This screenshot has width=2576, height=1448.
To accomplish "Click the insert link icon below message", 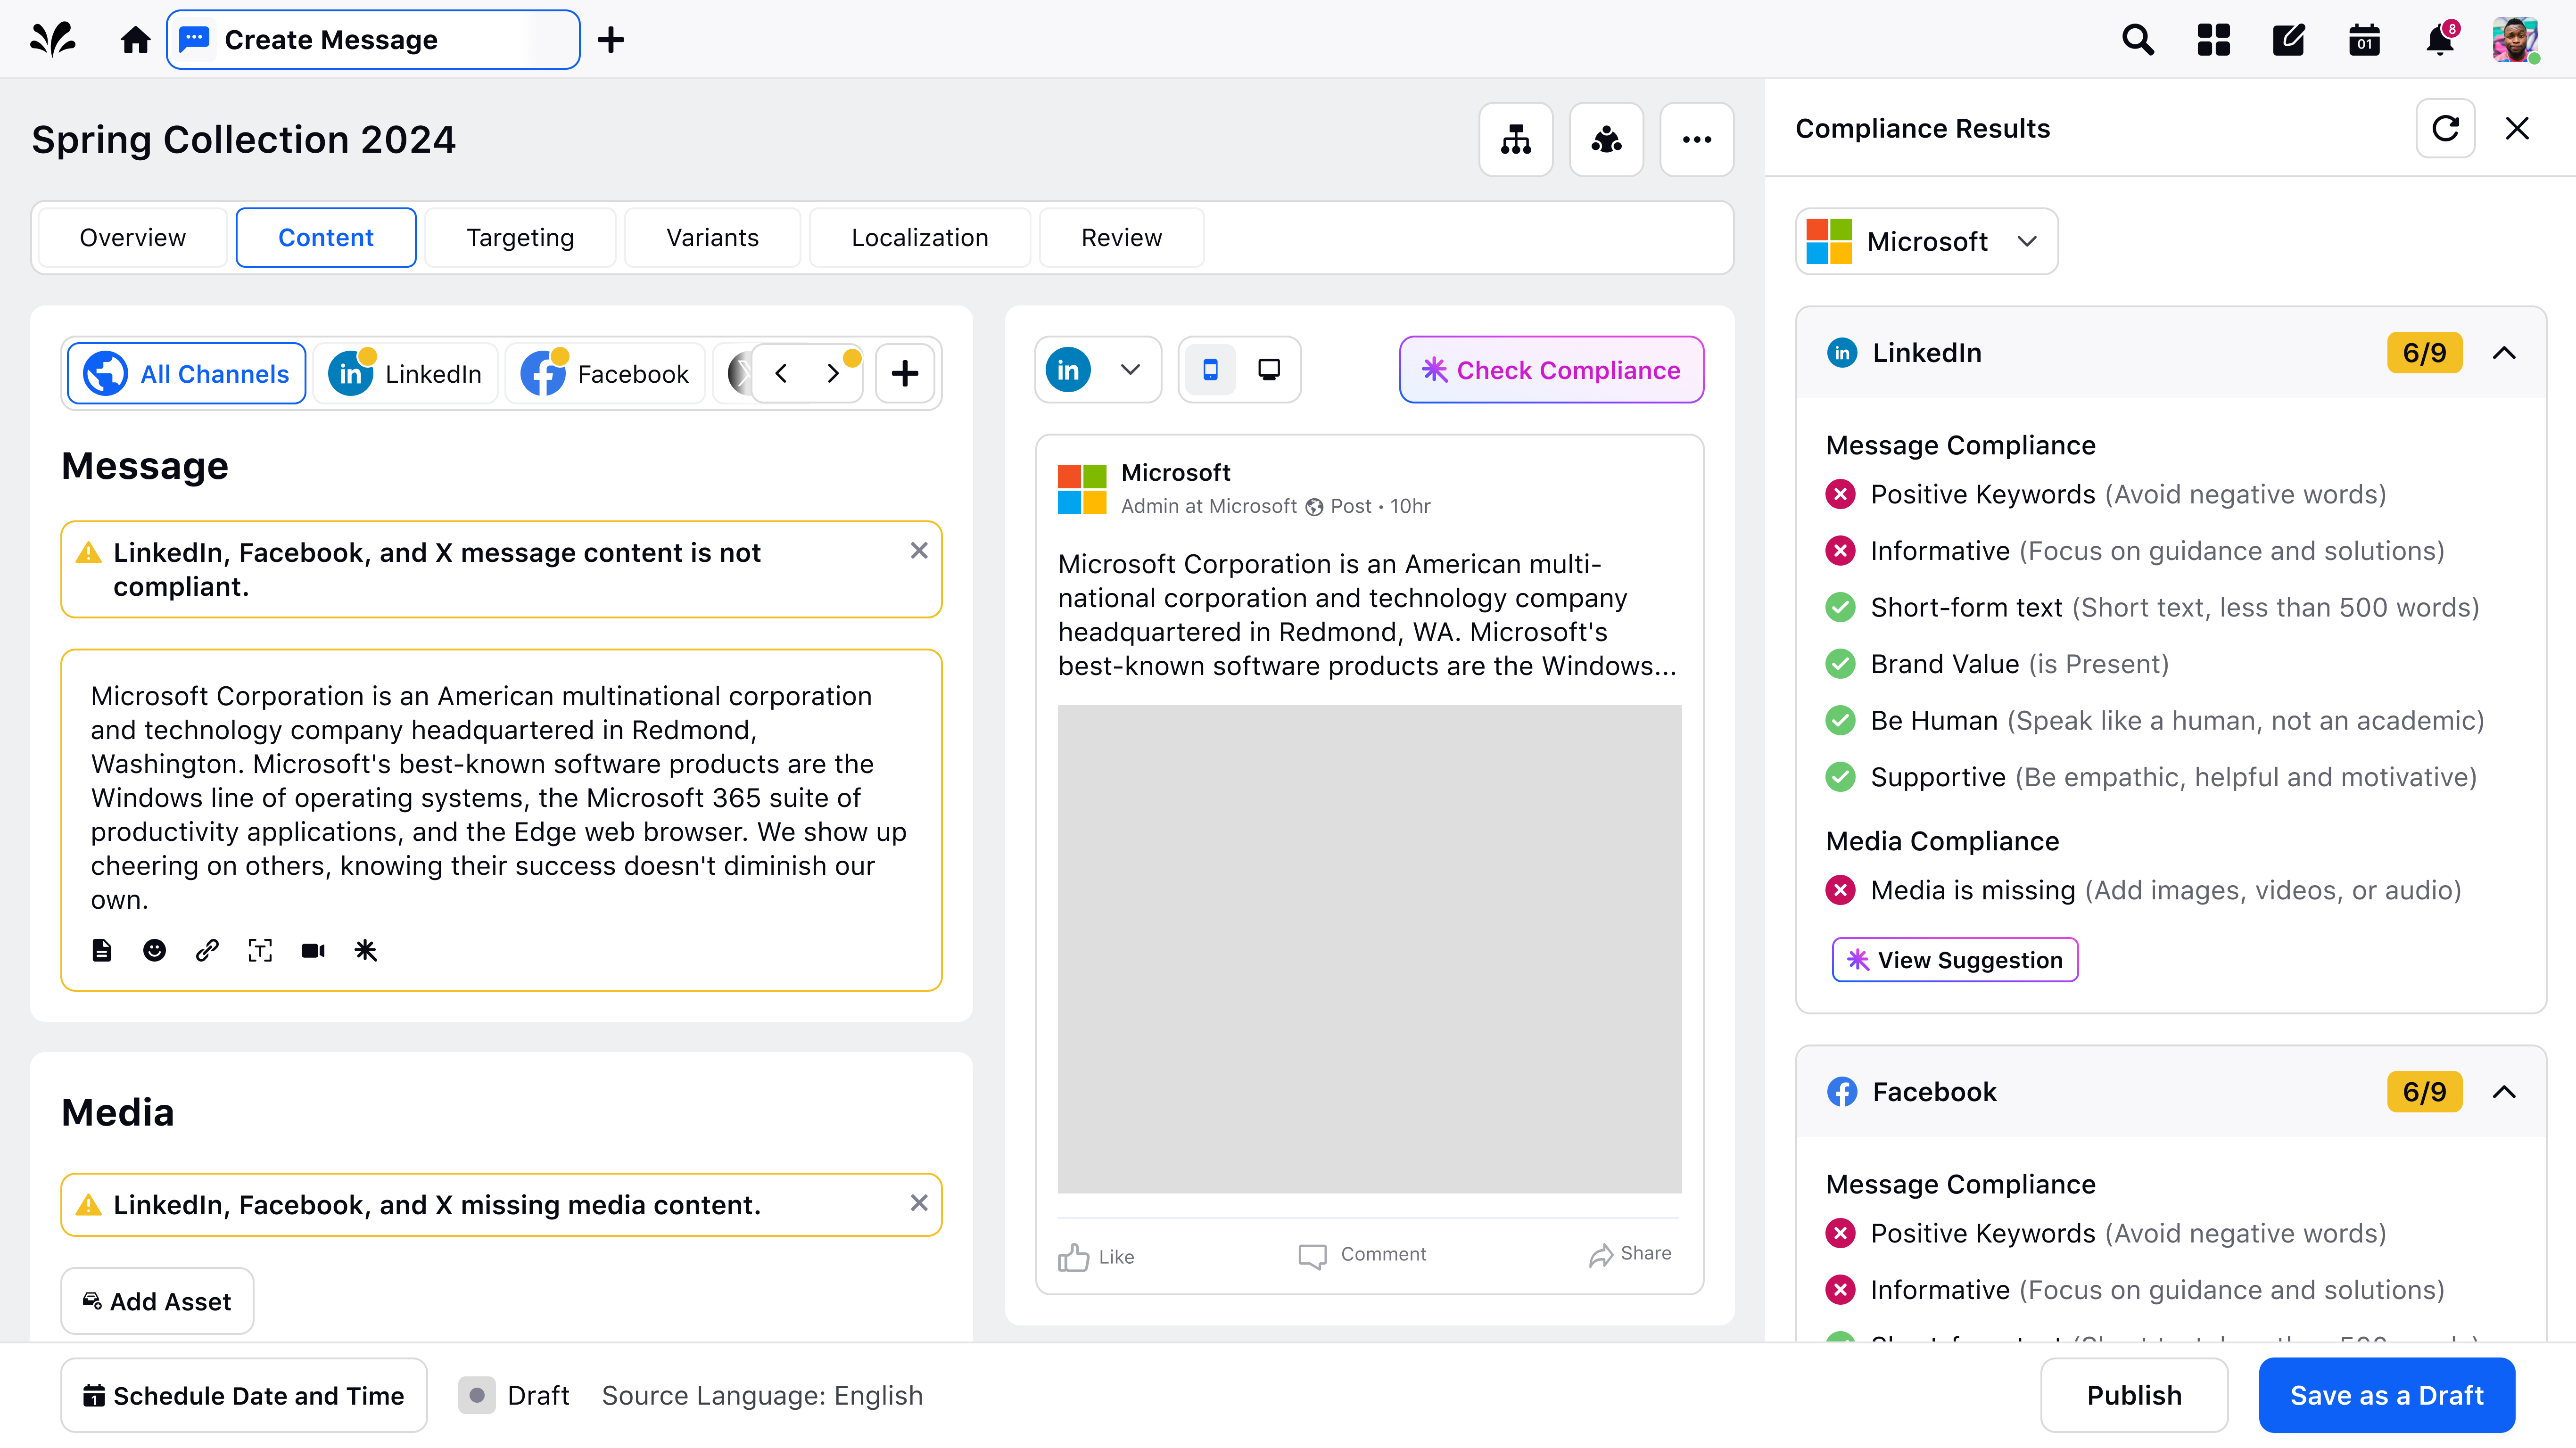I will pyautogui.click(x=207, y=950).
